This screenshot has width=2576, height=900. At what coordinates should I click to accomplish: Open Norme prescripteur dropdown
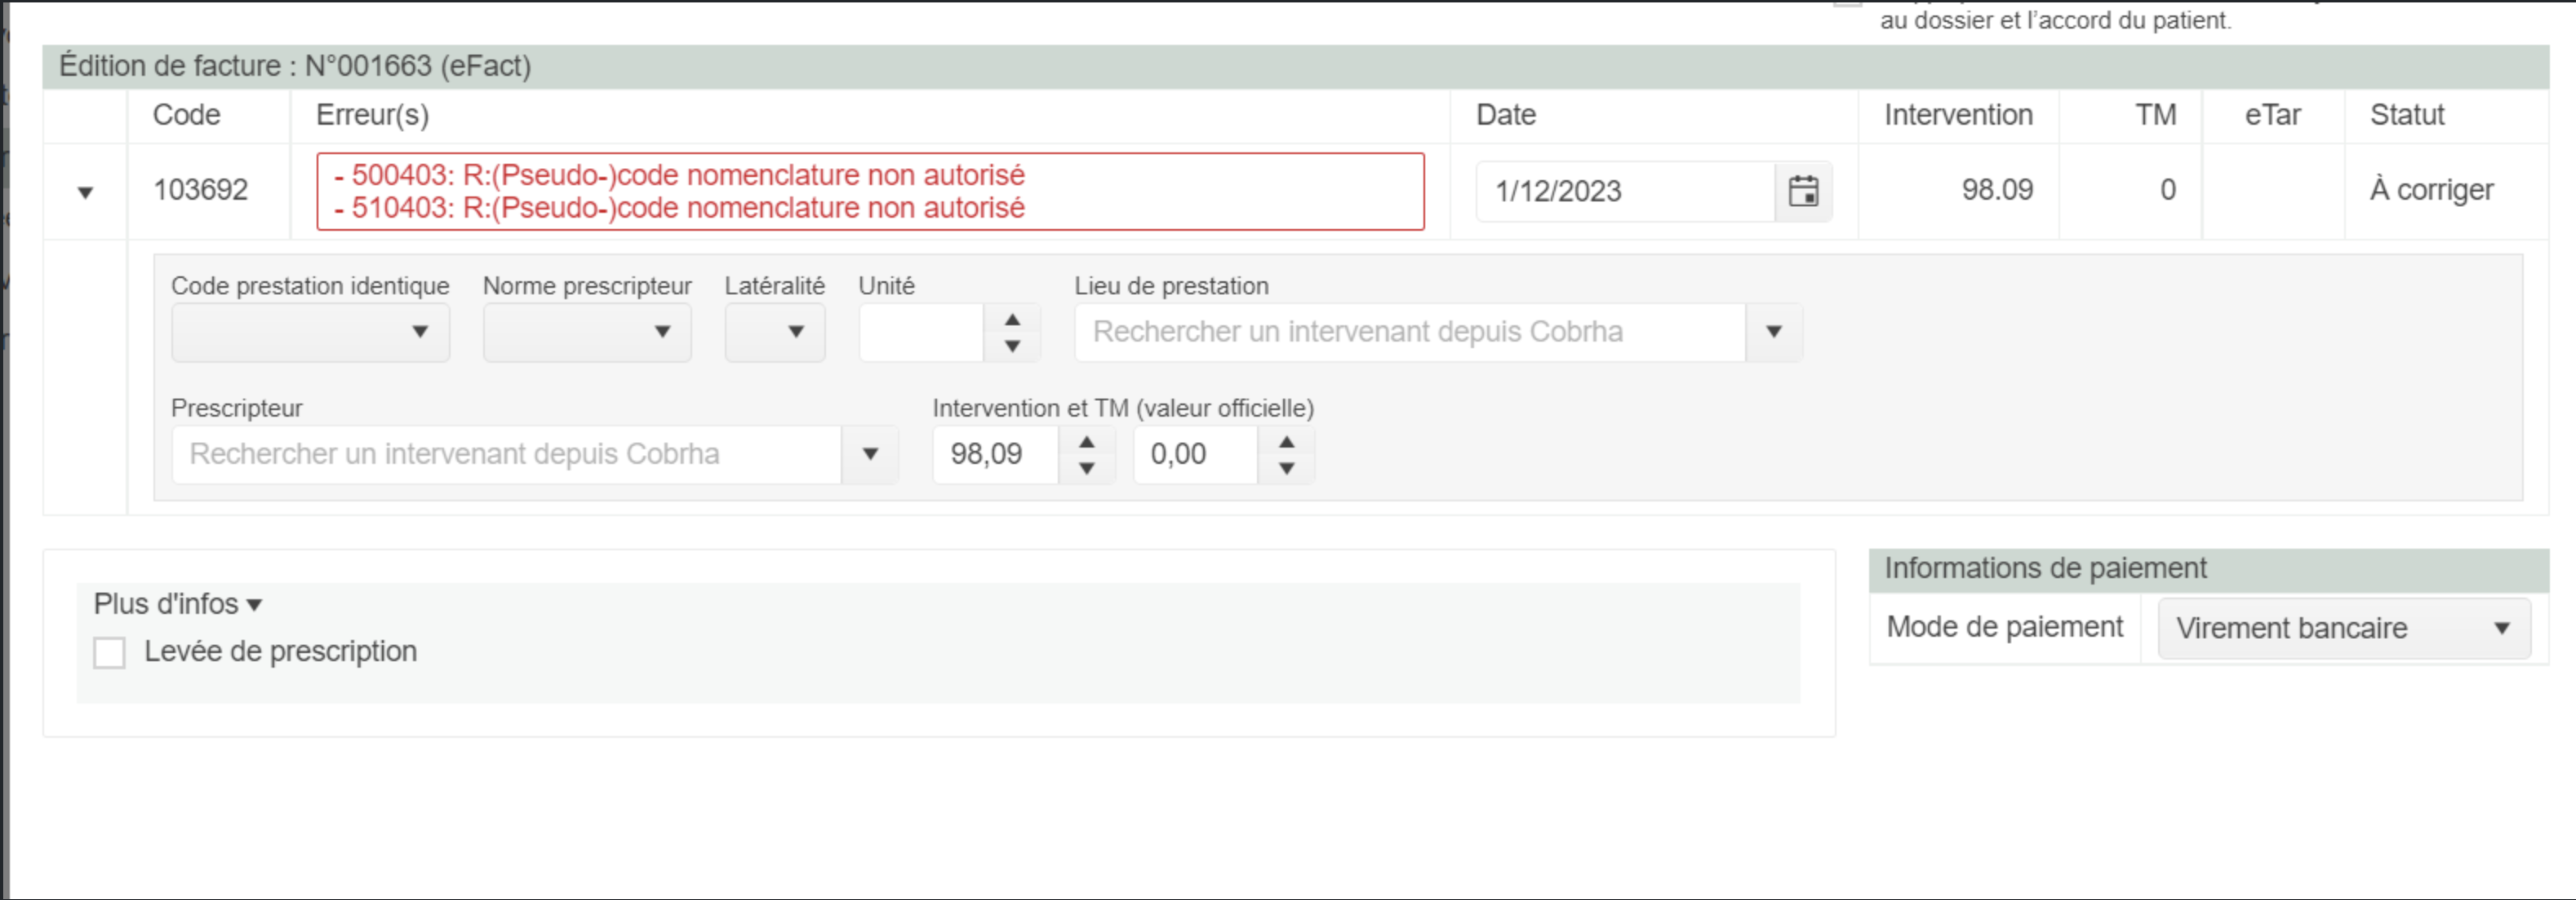pos(587,332)
